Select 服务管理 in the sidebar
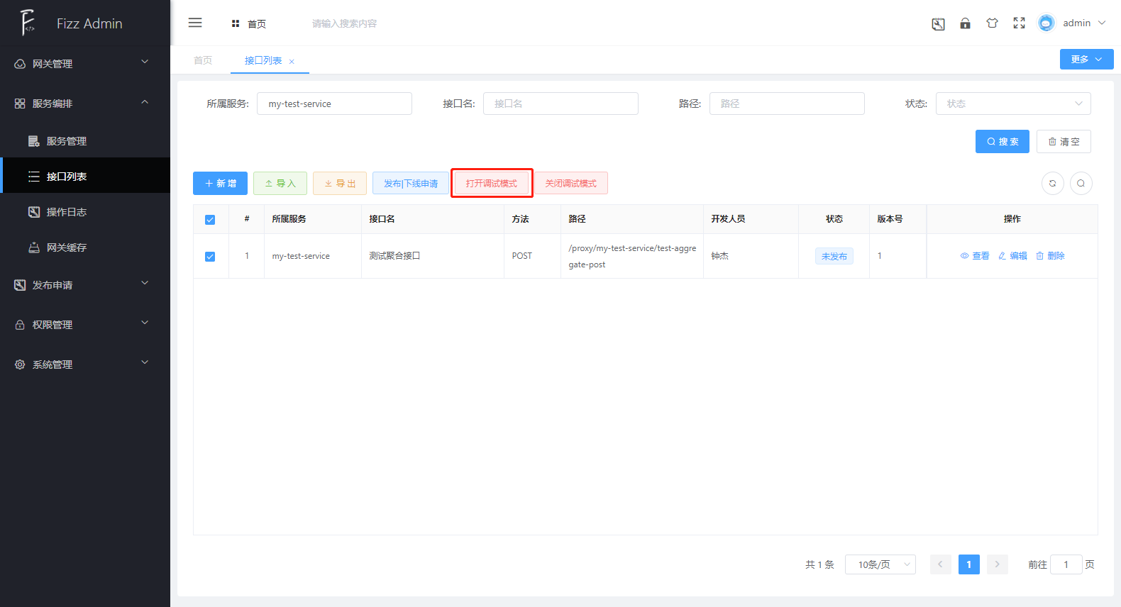 click(x=67, y=141)
